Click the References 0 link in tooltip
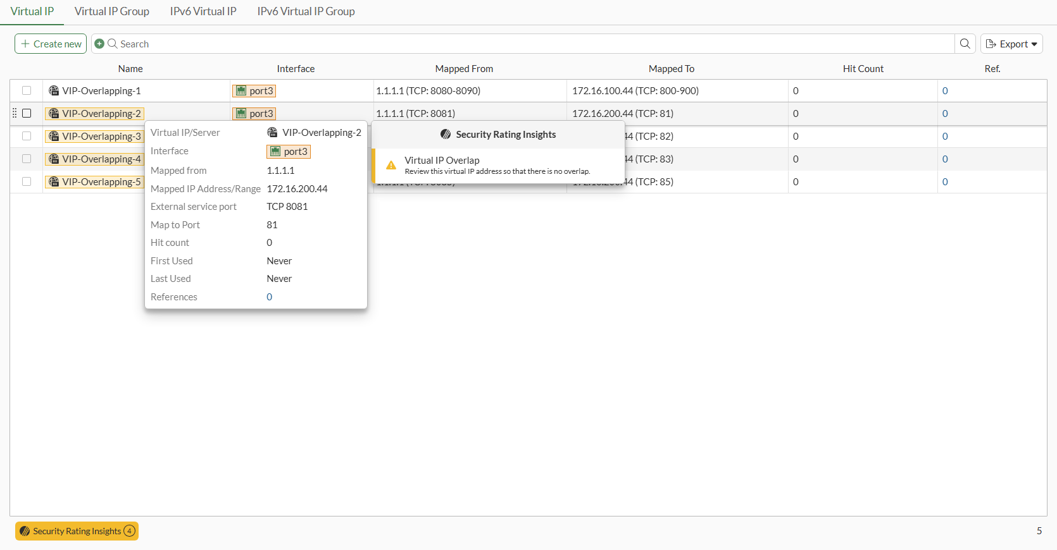The width and height of the screenshot is (1057, 550). [270, 296]
